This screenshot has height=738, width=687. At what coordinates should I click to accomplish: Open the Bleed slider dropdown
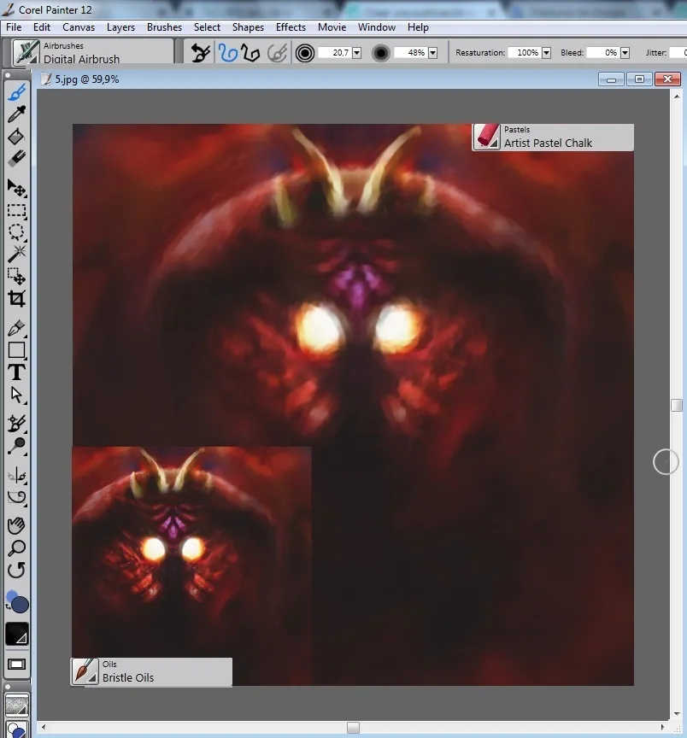(625, 53)
